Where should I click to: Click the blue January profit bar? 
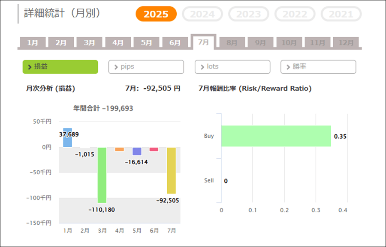pos(68,138)
